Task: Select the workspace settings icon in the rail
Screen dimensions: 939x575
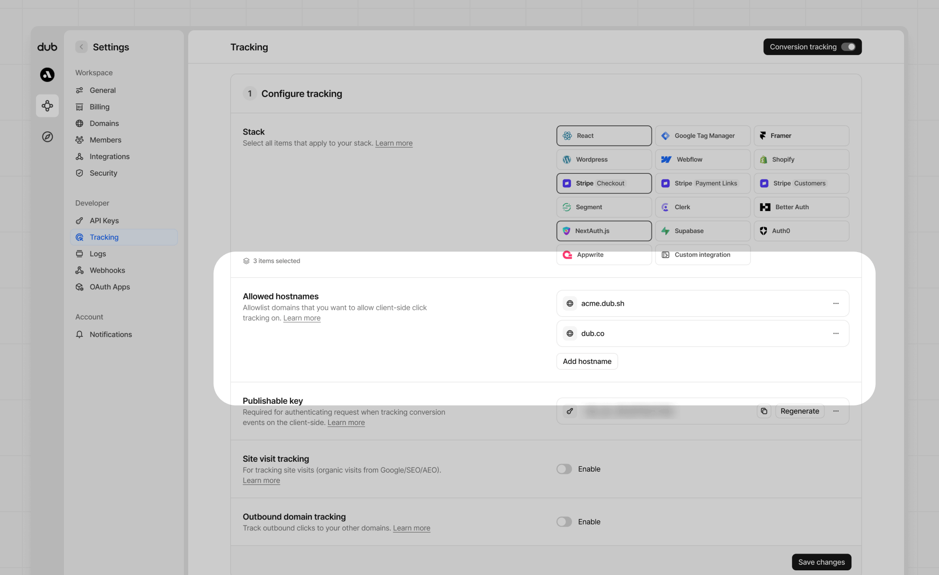Action: 47,106
